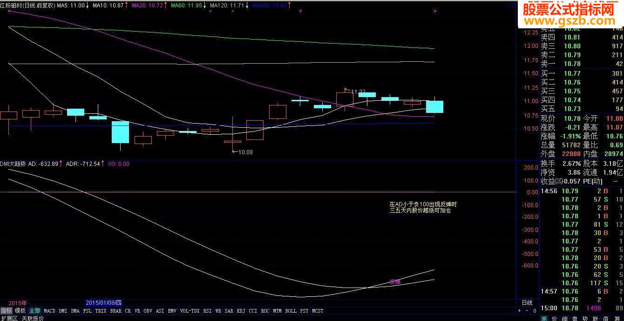Switch to the VOL-TDX indicator
The height and width of the screenshot is (321, 624).
click(x=190, y=311)
